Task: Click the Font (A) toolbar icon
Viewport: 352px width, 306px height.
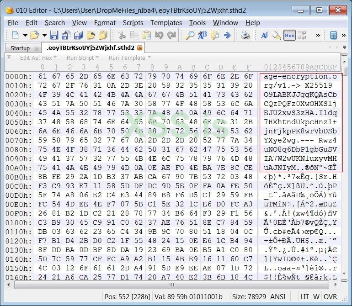Action: click(264, 35)
